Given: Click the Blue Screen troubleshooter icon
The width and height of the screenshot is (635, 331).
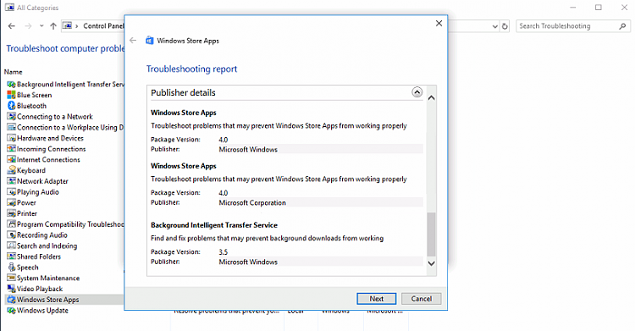Looking at the screenshot, I should click(x=11, y=95).
